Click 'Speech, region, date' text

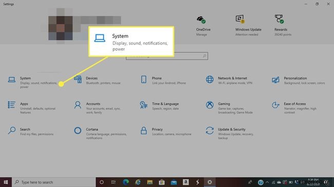tap(165, 109)
